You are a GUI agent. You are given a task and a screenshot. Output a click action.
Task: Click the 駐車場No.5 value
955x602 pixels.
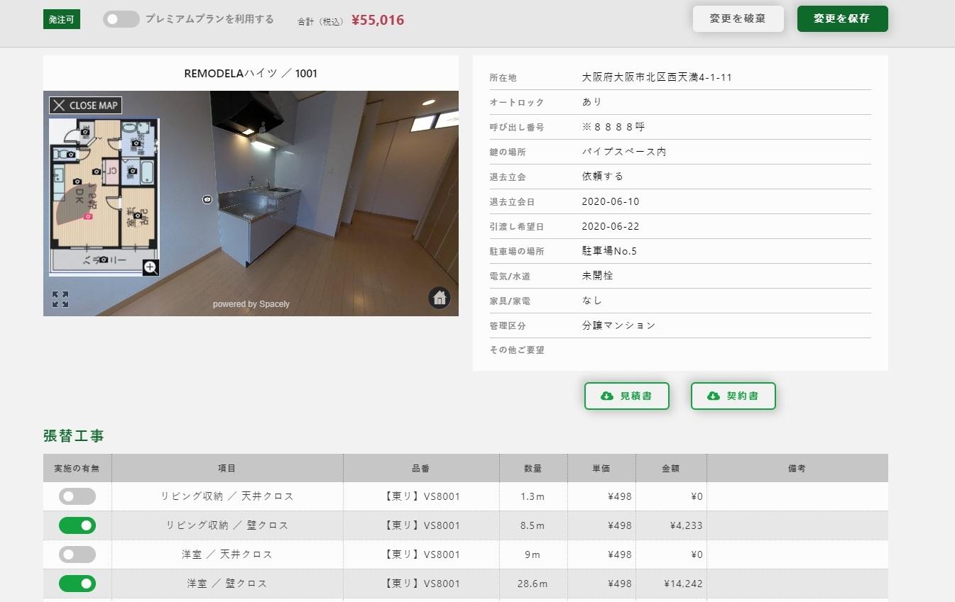click(609, 251)
